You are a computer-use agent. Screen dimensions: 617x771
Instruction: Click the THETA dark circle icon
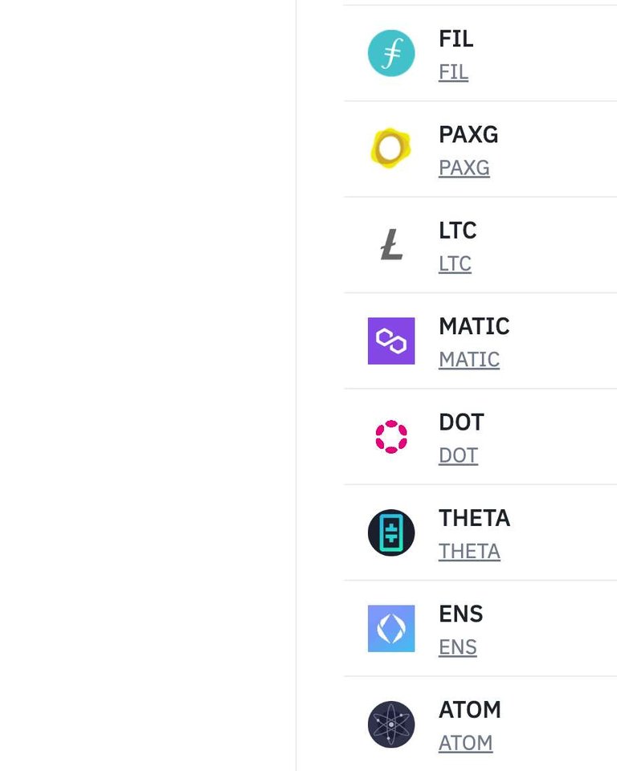pyautogui.click(x=391, y=532)
